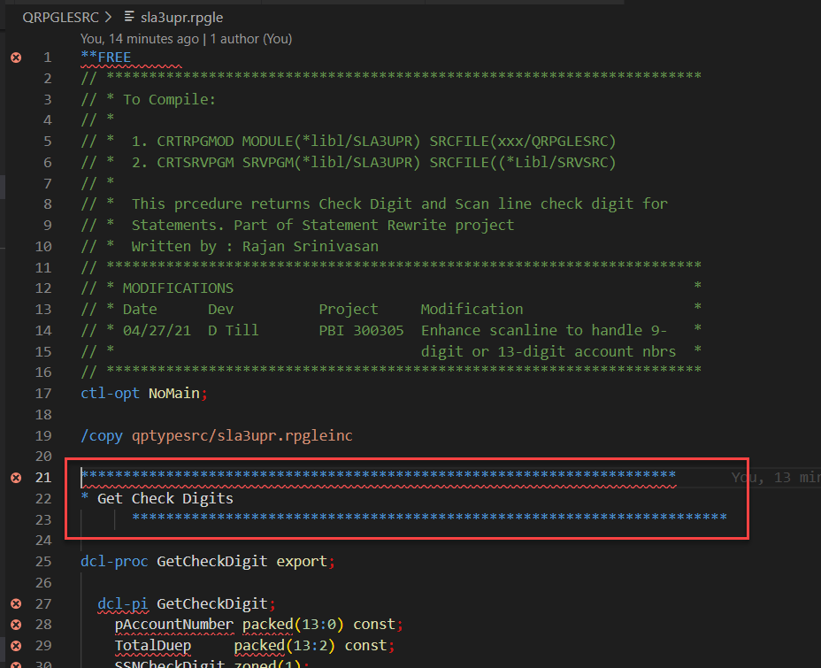Click the chevron between QRPGLESRC and sla3upr.rpgle
The width and height of the screenshot is (821, 668).
point(106,16)
